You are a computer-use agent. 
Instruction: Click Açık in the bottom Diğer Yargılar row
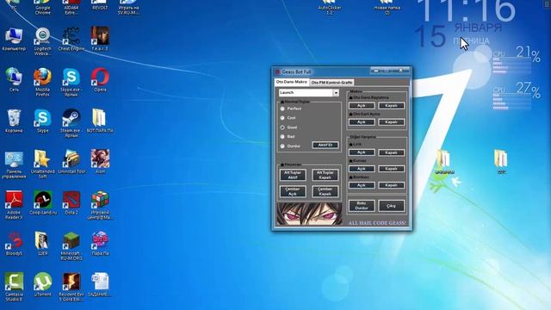(362, 185)
